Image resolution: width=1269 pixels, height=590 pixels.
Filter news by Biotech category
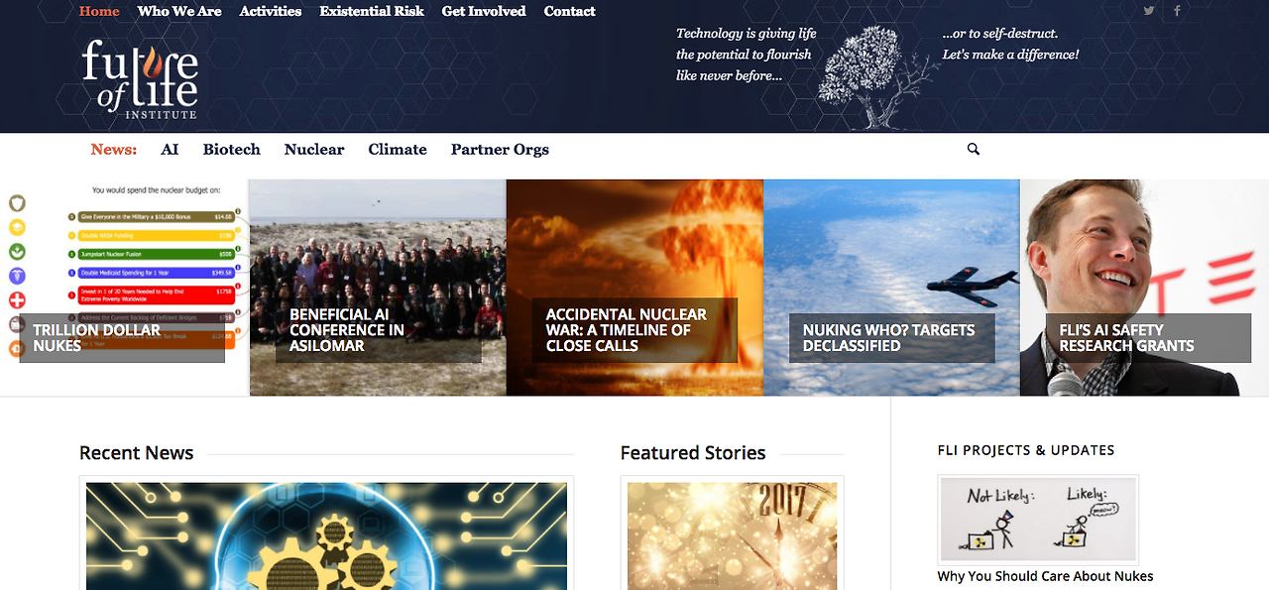click(232, 150)
